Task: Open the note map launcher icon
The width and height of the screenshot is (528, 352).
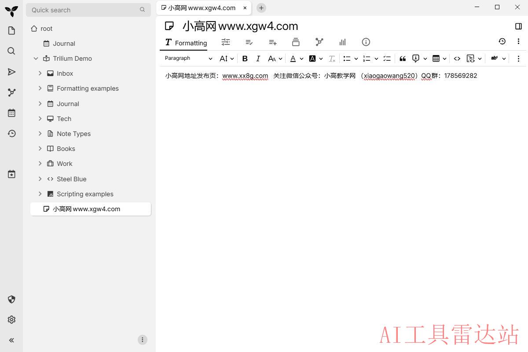Action: 11,92
